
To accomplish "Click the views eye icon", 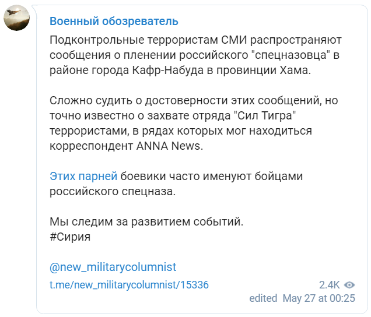I will pos(349,285).
